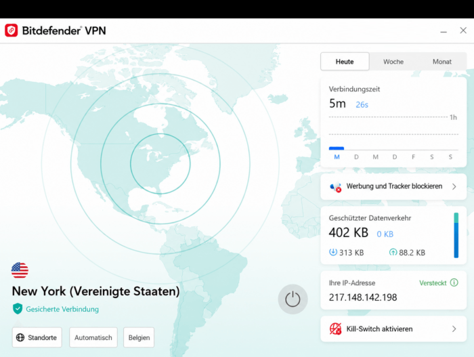Screen dimensions: 474x357
Task: Click the Verbindungszeit heading
Action: [x=354, y=89]
